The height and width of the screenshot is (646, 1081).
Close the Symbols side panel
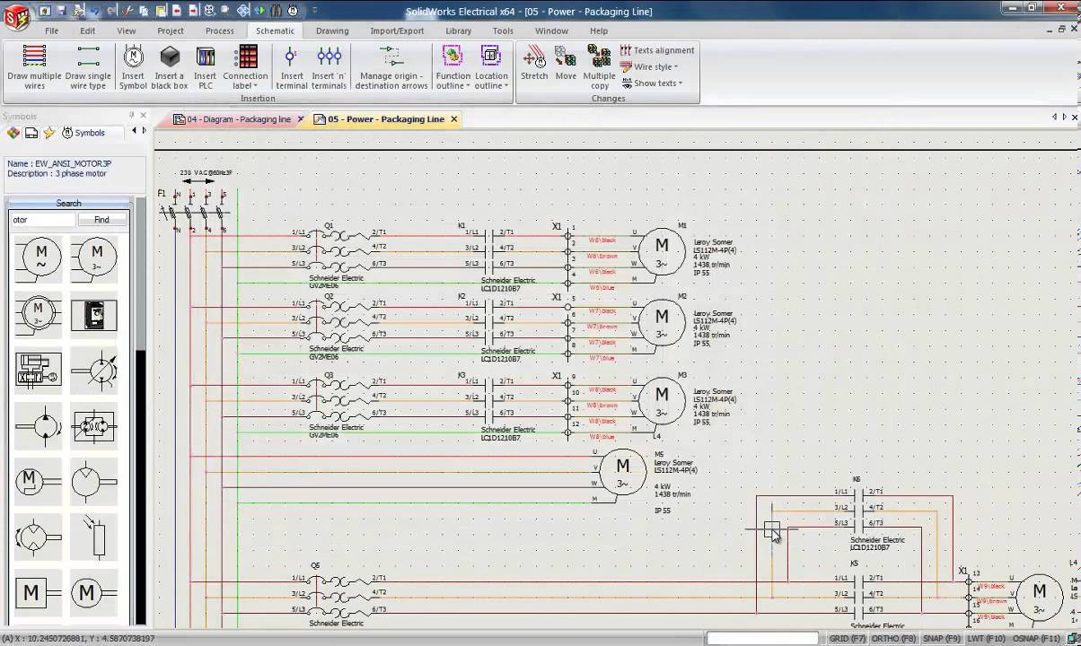(143, 116)
